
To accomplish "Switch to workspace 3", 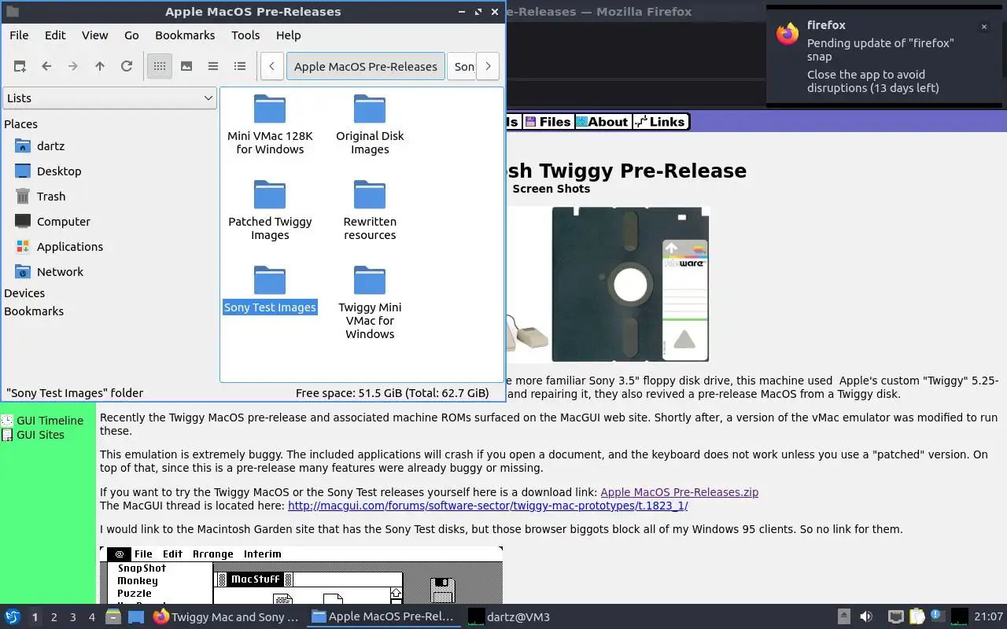I will 72,617.
